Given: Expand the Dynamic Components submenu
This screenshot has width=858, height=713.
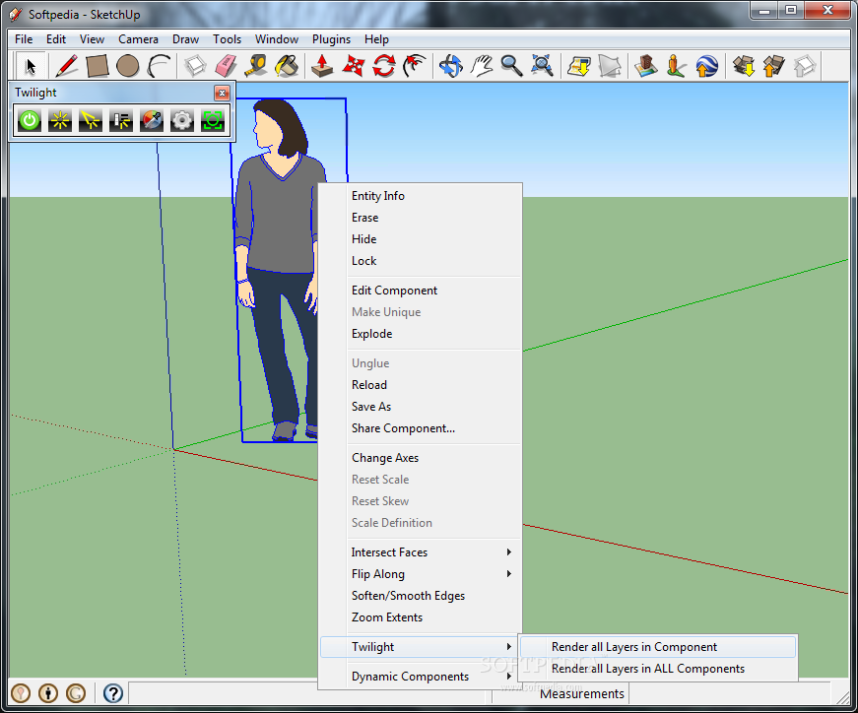Looking at the screenshot, I should click(x=421, y=677).
